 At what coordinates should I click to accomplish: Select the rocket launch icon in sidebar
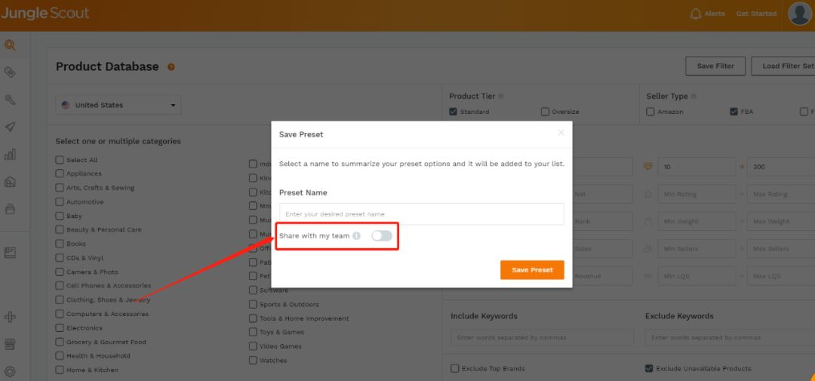(x=9, y=127)
